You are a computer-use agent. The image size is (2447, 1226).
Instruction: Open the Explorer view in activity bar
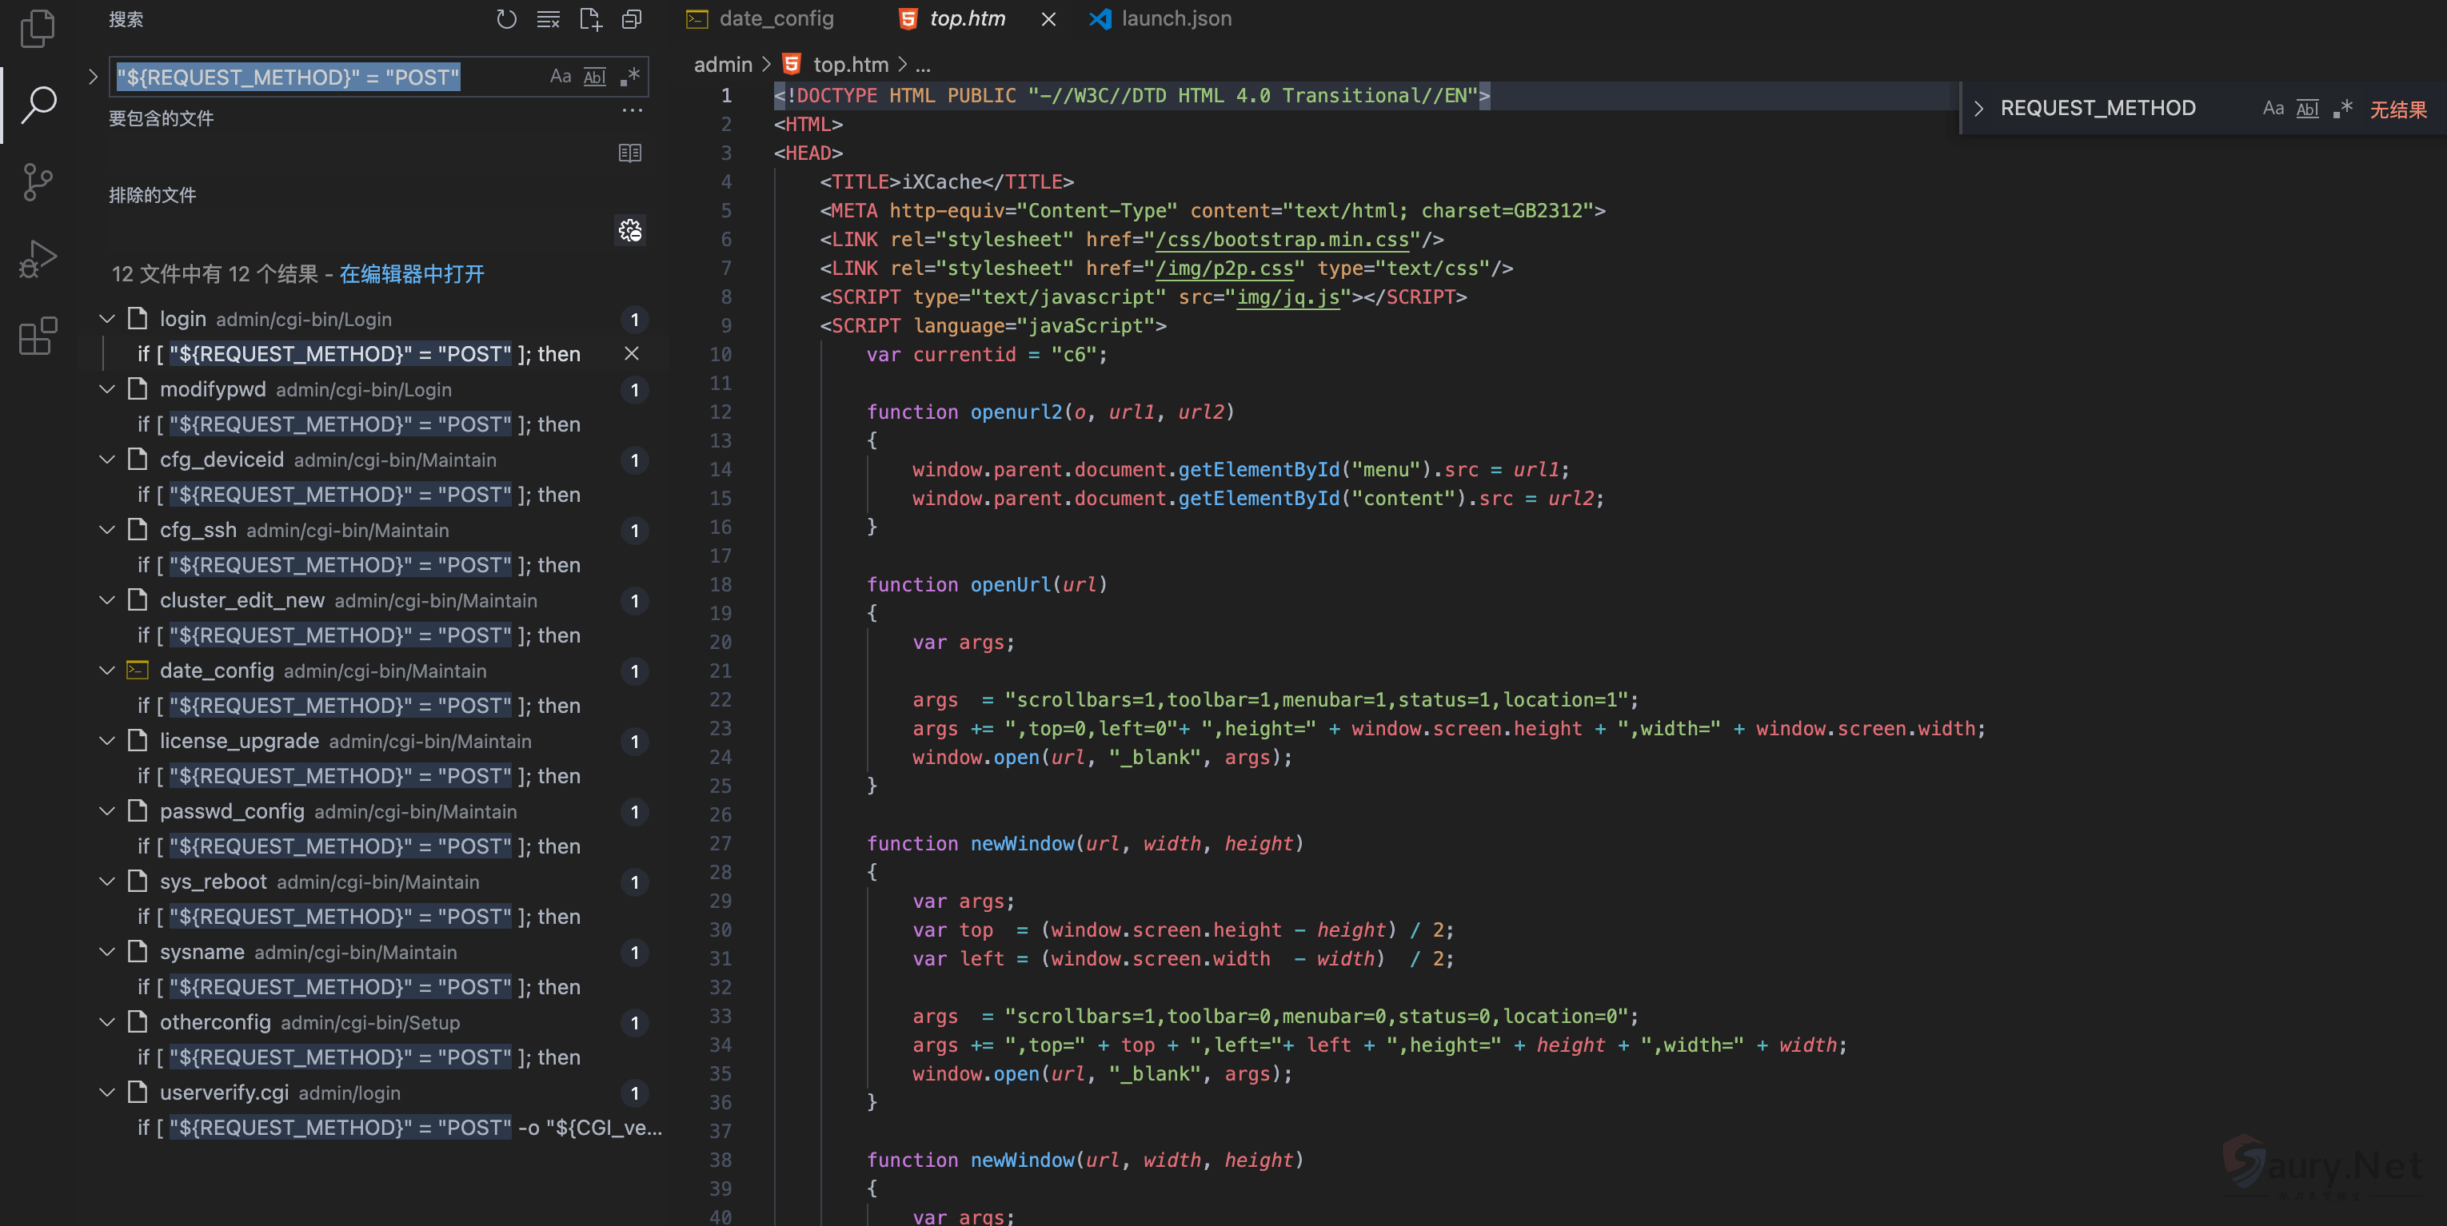click(x=38, y=29)
